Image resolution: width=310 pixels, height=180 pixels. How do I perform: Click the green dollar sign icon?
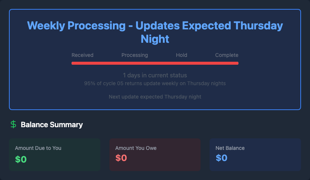(13, 125)
